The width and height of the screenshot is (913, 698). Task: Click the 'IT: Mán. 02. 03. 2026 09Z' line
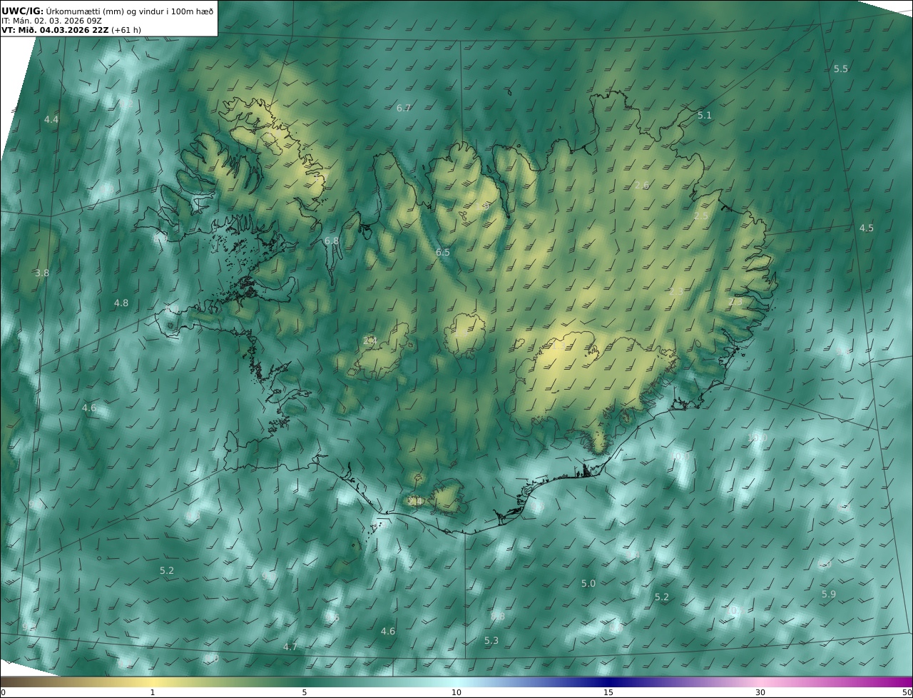51,21
